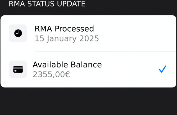Click the grey tile around the card icon
The image size is (177, 115).
point(18,69)
